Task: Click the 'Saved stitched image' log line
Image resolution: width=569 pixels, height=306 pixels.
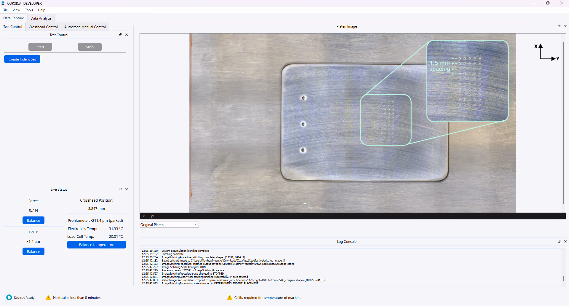Action: [x=213, y=261]
